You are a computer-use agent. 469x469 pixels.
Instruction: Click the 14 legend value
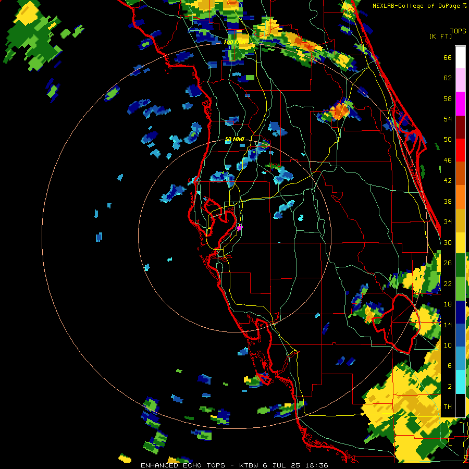448,325
